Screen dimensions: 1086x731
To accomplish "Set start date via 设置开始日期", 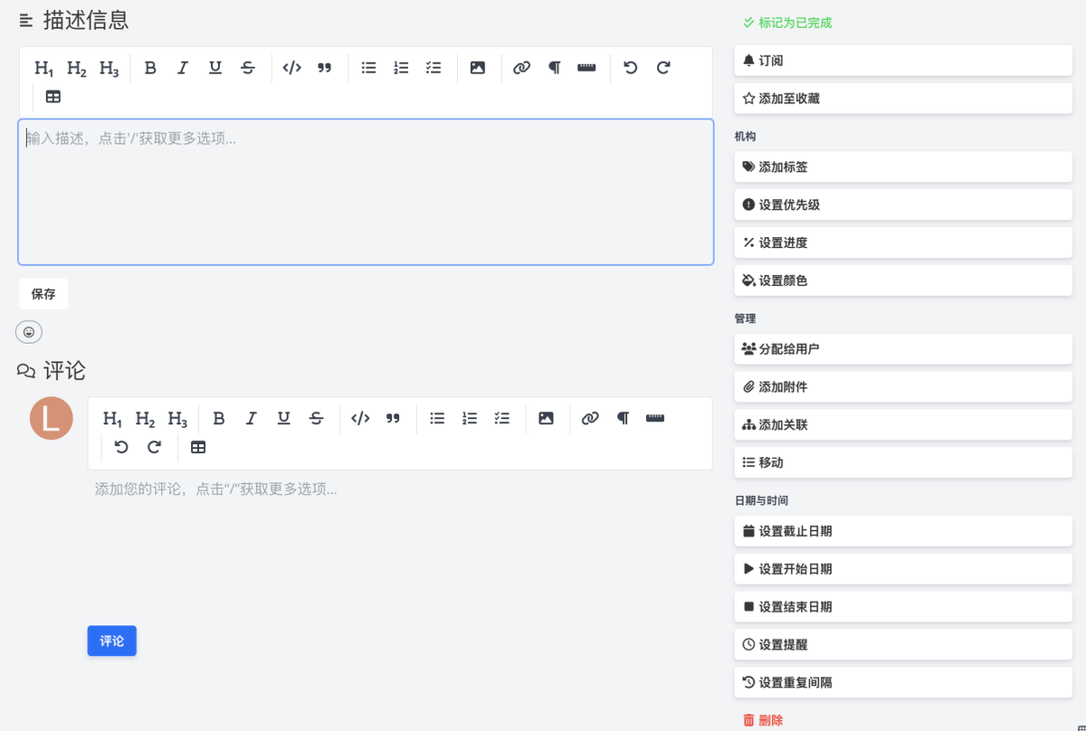I will [903, 569].
